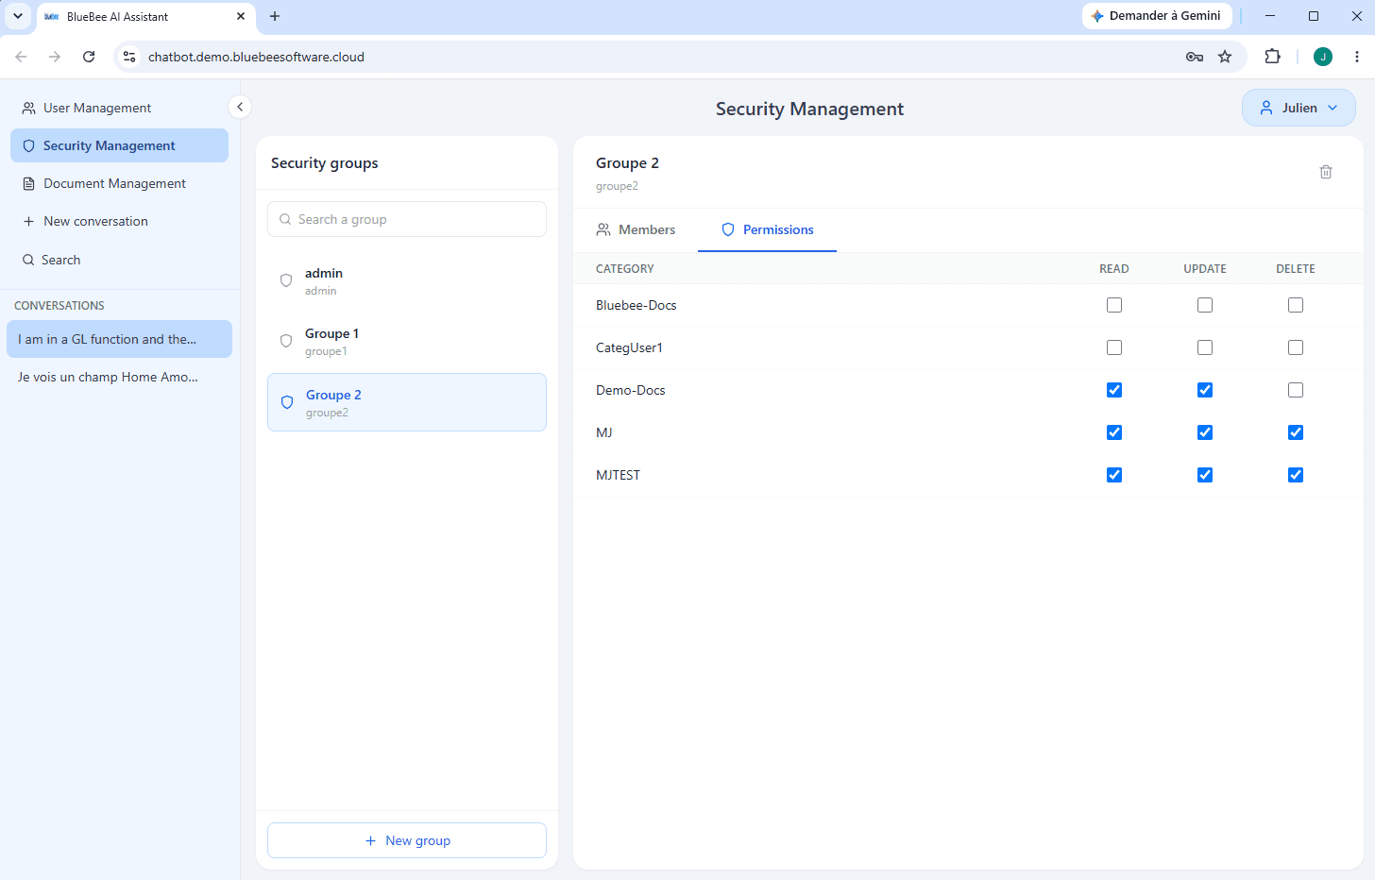This screenshot has height=880, width=1375.
Task: Open the password key icon in the address bar
Action: pyautogui.click(x=1195, y=57)
